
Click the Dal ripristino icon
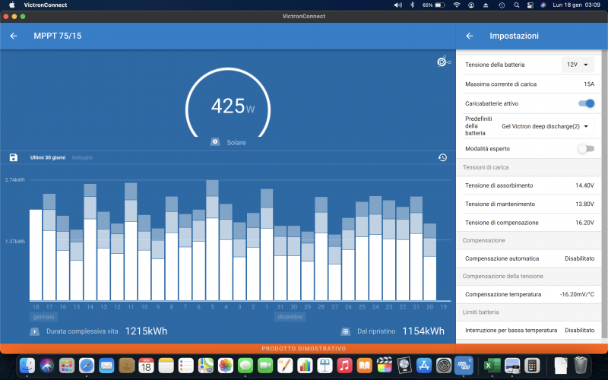point(345,331)
